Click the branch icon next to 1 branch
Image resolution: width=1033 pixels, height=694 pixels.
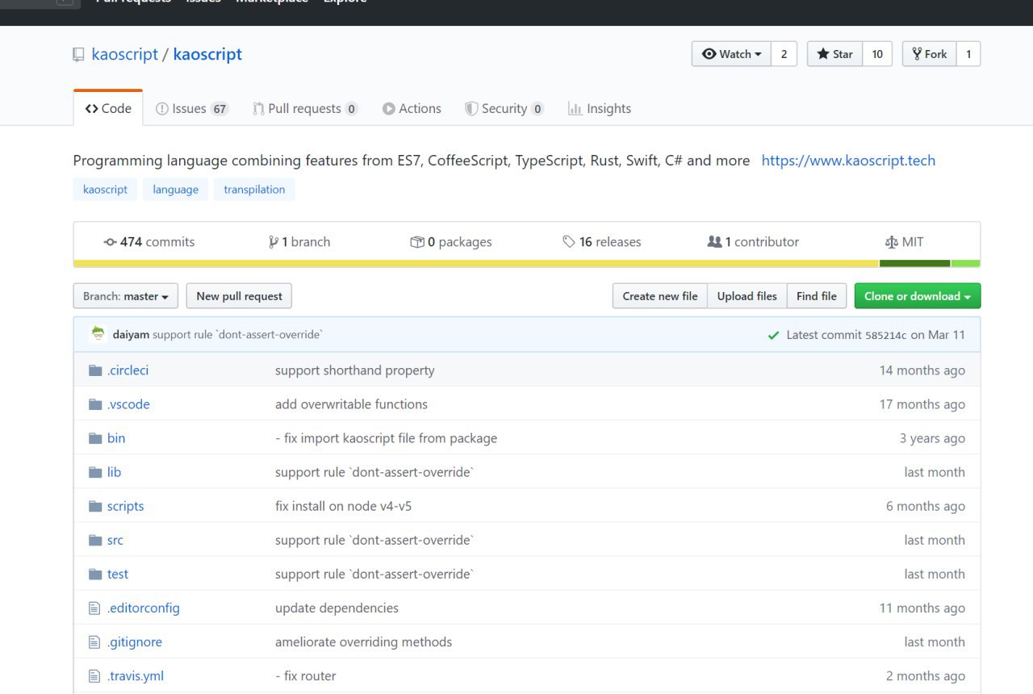tap(274, 242)
